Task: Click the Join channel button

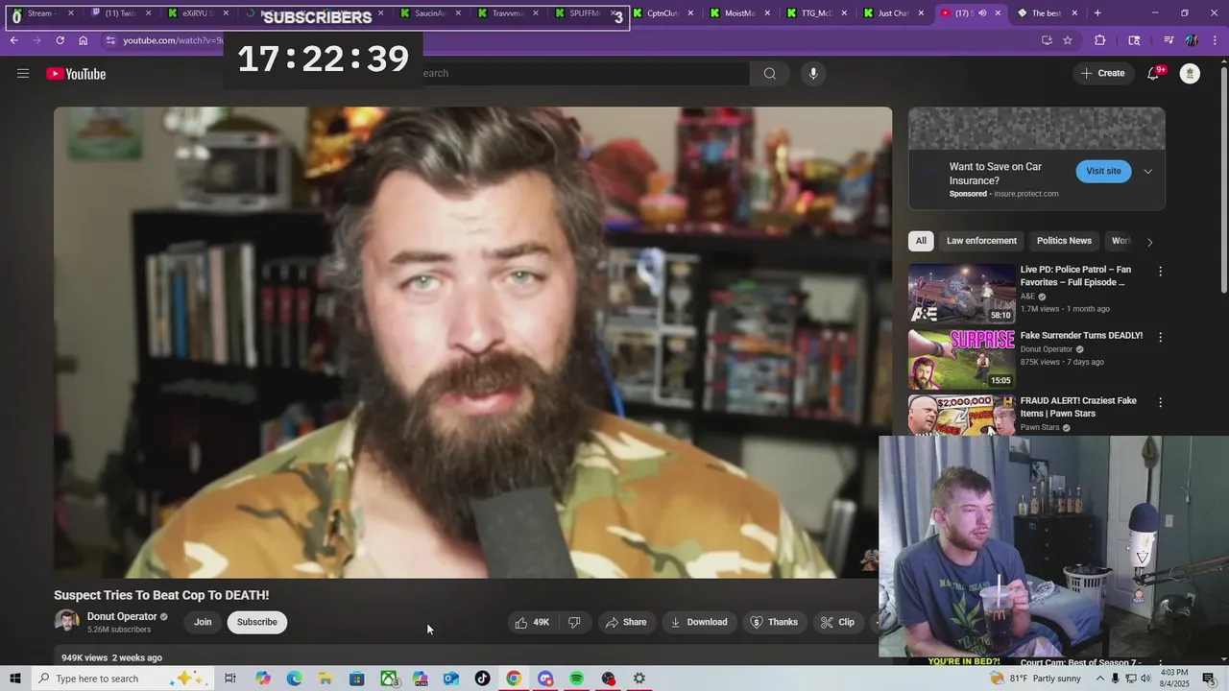Action: (203, 622)
